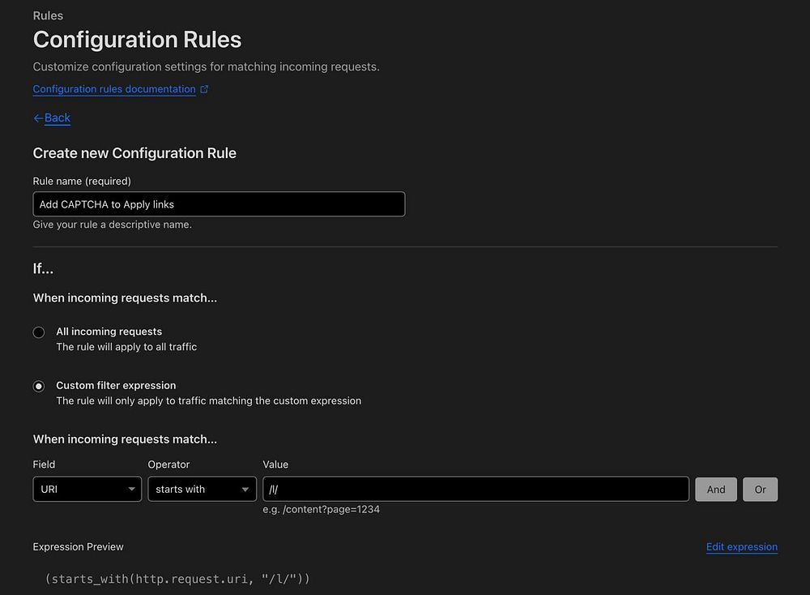Click the Configuration Rules page heading
810x595 pixels.
click(x=137, y=40)
